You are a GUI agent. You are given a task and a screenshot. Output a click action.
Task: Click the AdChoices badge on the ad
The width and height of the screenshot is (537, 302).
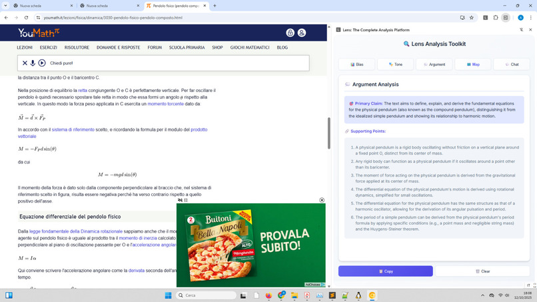314,285
